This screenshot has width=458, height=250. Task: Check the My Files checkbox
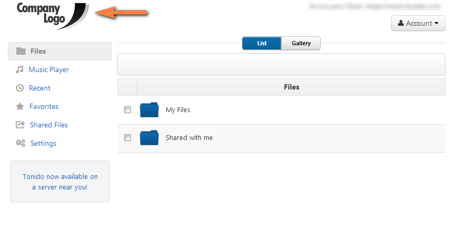[x=127, y=109]
